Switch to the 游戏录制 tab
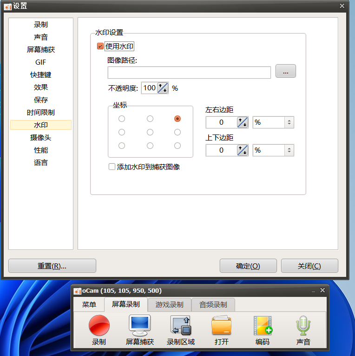This screenshot has width=355, height=356. point(169,305)
